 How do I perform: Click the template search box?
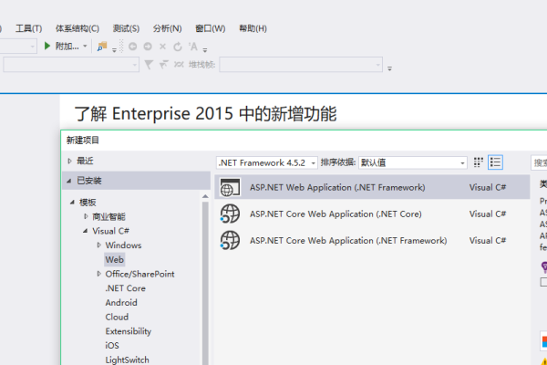[540, 162]
